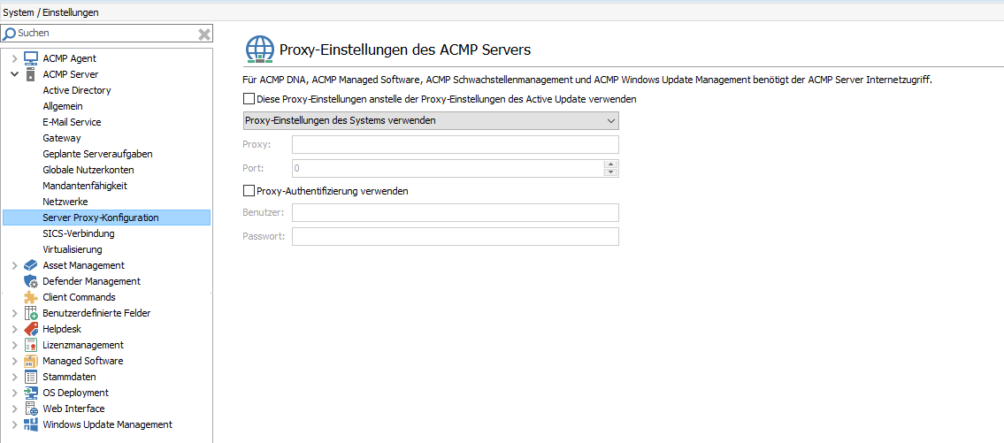Click the Stammdaten list icon

click(31, 377)
